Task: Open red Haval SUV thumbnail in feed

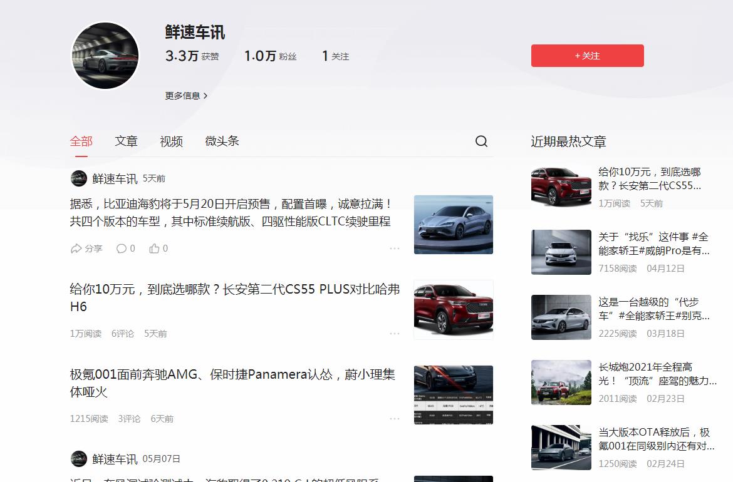Action: click(454, 310)
